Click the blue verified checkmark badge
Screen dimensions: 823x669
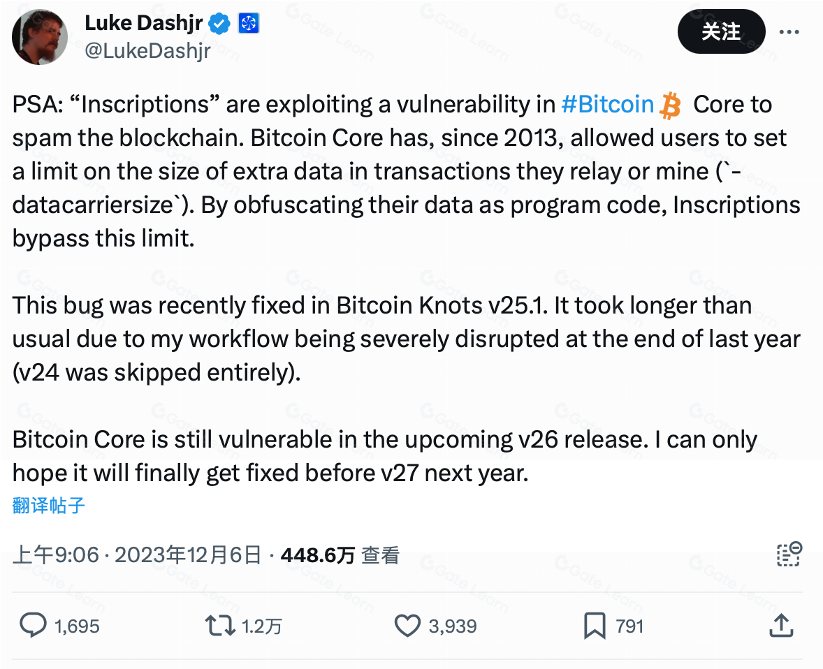(x=219, y=23)
